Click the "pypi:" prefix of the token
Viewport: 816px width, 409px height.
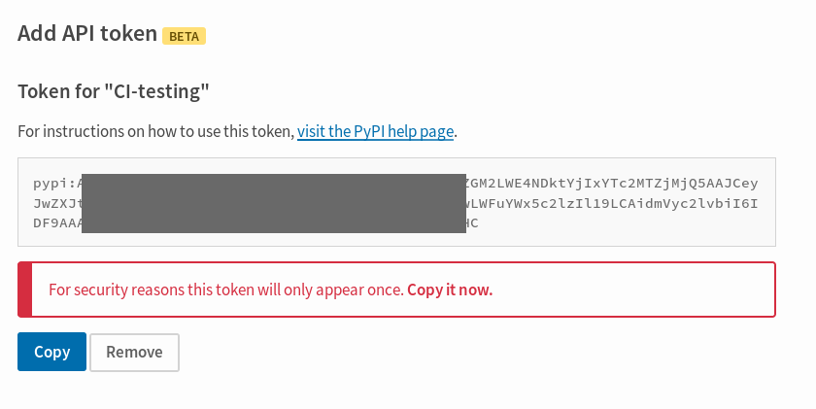54,184
